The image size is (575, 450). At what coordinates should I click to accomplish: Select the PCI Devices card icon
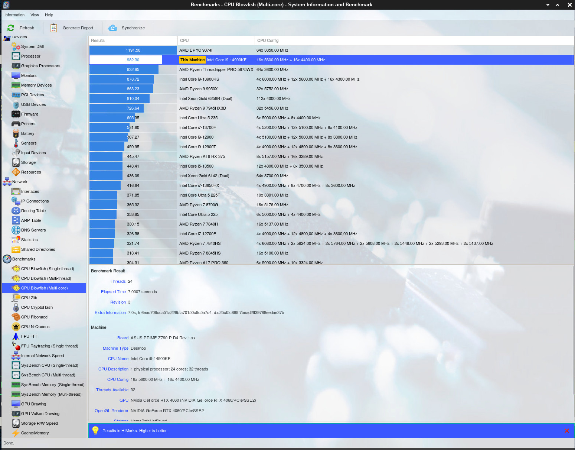(16, 95)
